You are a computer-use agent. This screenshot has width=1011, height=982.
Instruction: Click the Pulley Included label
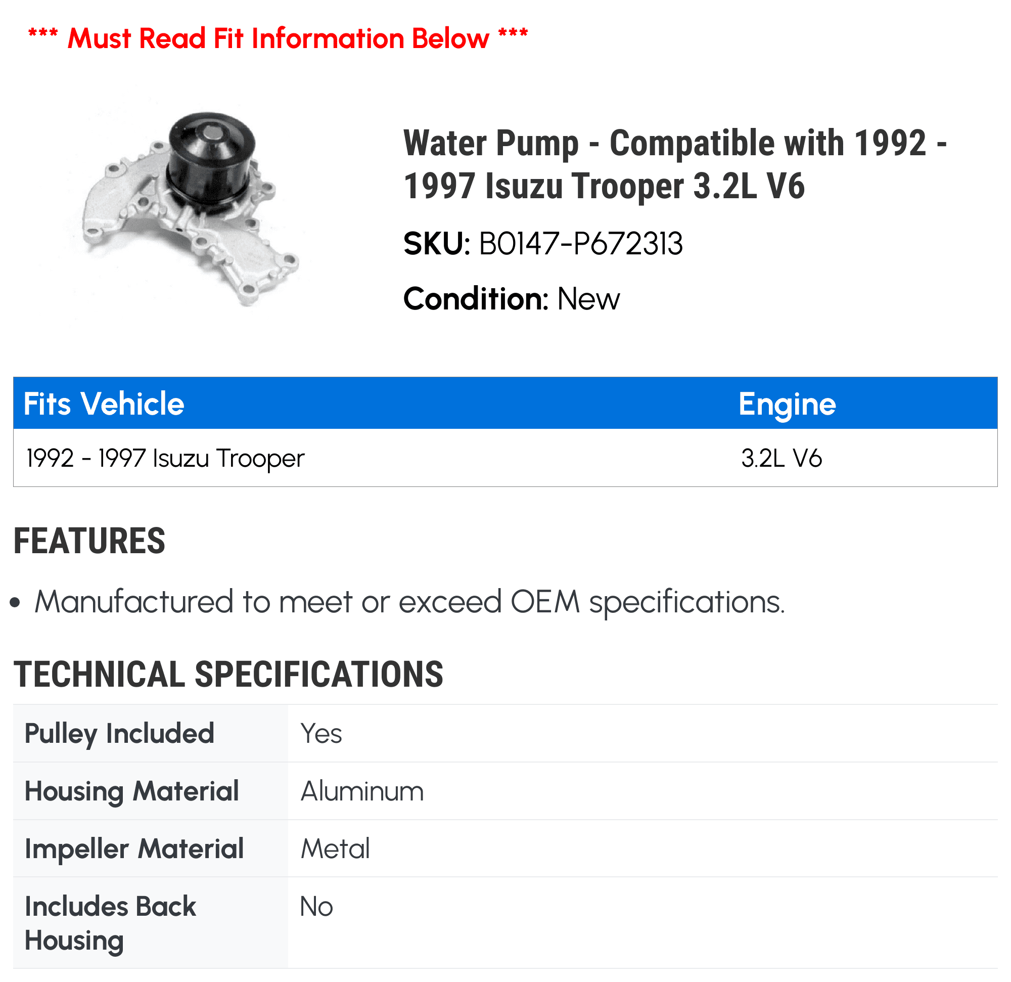click(x=119, y=734)
